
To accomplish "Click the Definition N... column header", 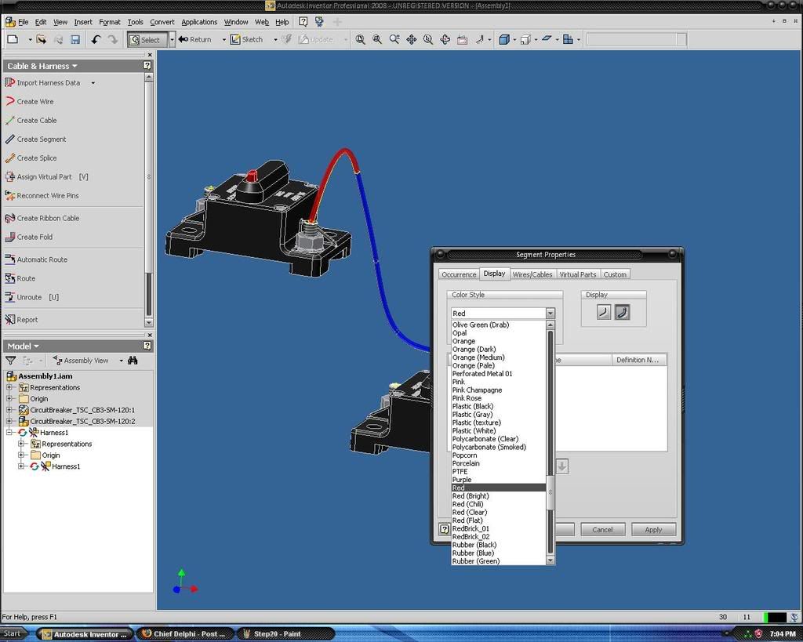I will point(638,360).
